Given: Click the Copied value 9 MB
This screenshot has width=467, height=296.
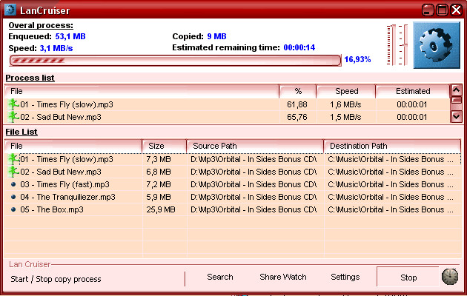Looking at the screenshot, I should pyautogui.click(x=216, y=36).
